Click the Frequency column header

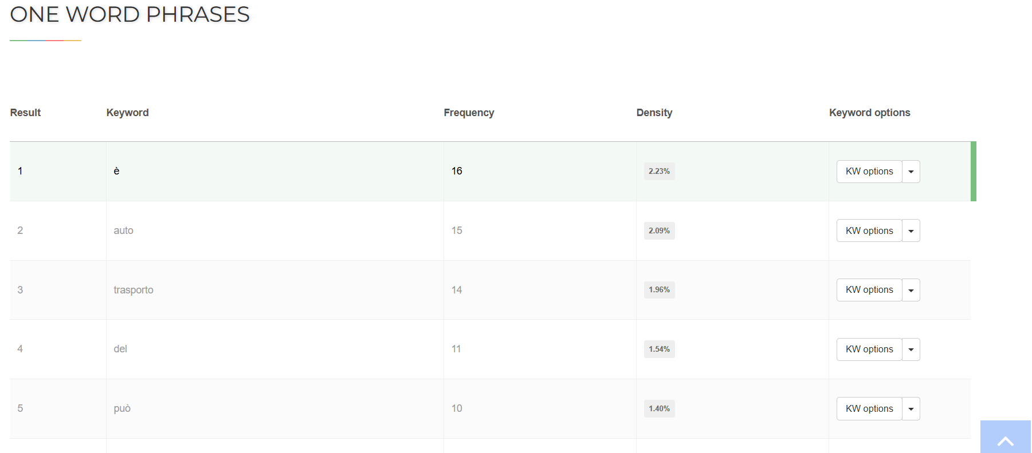468,113
